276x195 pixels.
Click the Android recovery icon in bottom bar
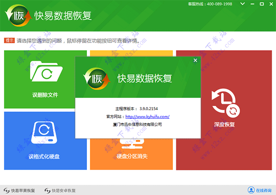point(47,190)
